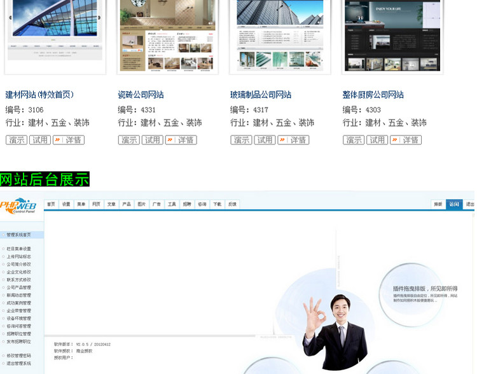Click the 退出 button at top right
The image size is (477, 374).
click(x=470, y=204)
